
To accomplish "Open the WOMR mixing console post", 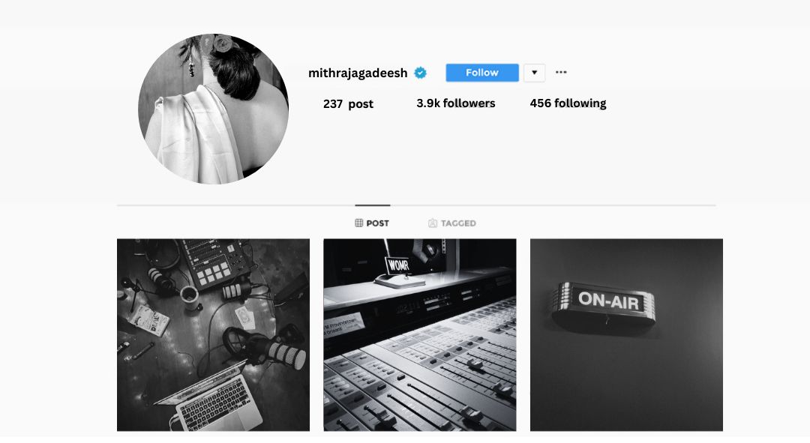I will pos(419,334).
